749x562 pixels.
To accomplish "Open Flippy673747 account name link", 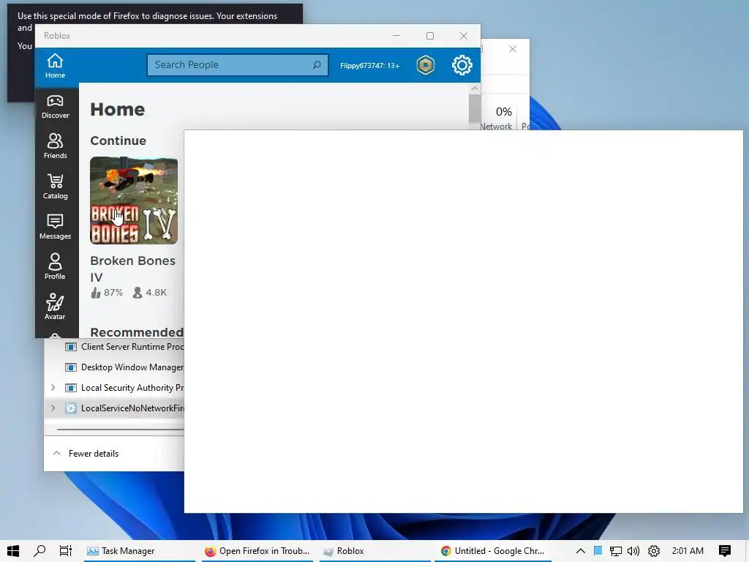I will pyautogui.click(x=369, y=65).
